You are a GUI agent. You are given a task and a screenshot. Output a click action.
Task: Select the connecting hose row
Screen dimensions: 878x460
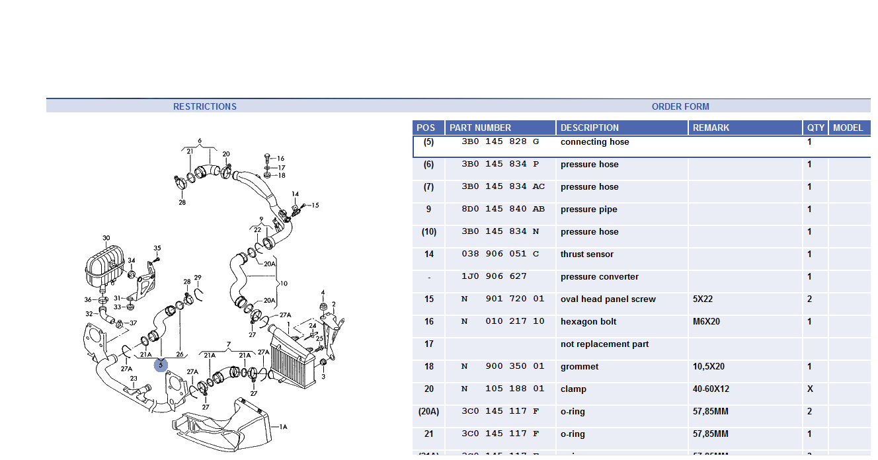[594, 142]
